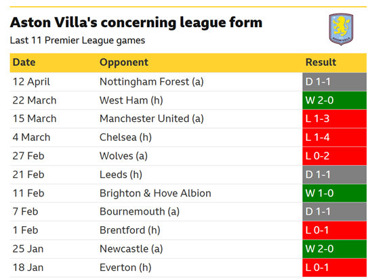This screenshot has height=279, width=368.
Task: Select the Chelsea (h) opponent cell
Action: pos(125,137)
